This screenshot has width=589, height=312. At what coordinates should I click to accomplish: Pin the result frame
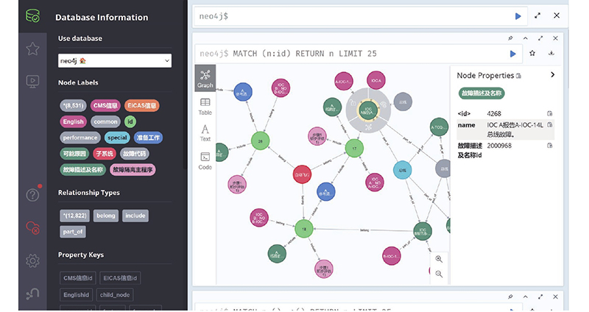click(x=511, y=38)
